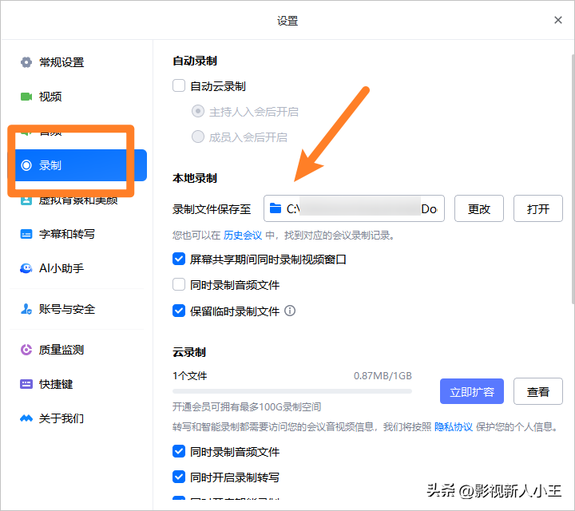The height and width of the screenshot is (511, 575).
Task: Select 成员入会后开启 radio option
Action: pyautogui.click(x=198, y=137)
